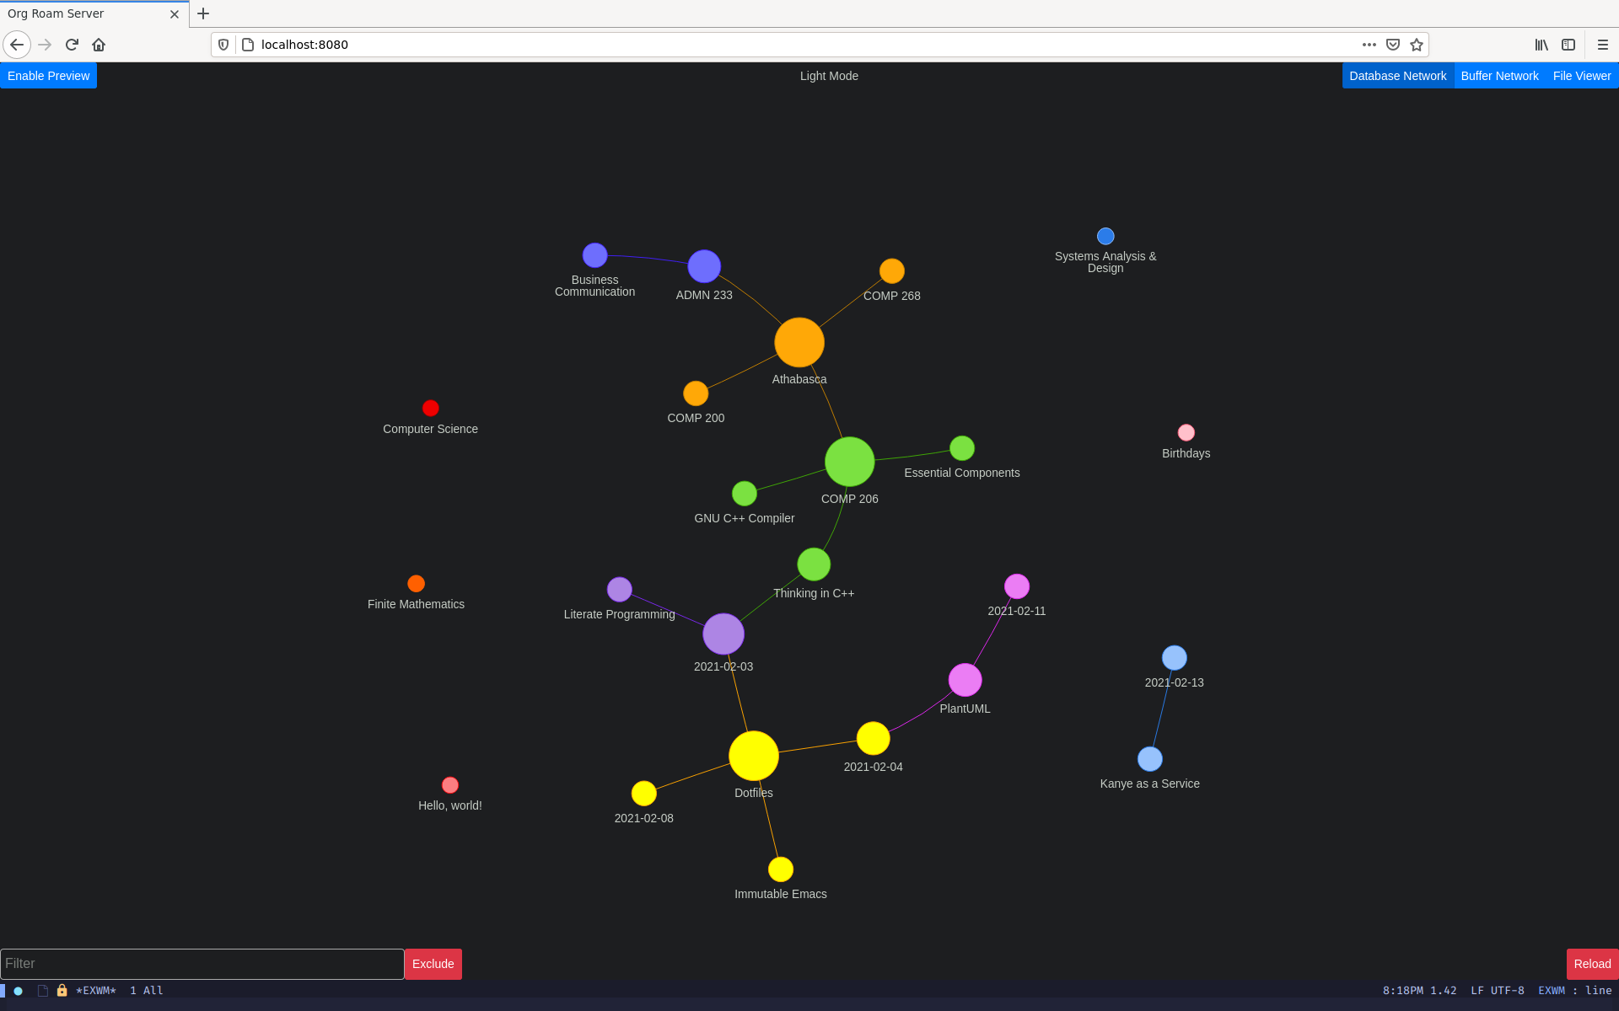The width and height of the screenshot is (1619, 1011).
Task: Click the Immutable Emacs node
Action: coord(778,869)
